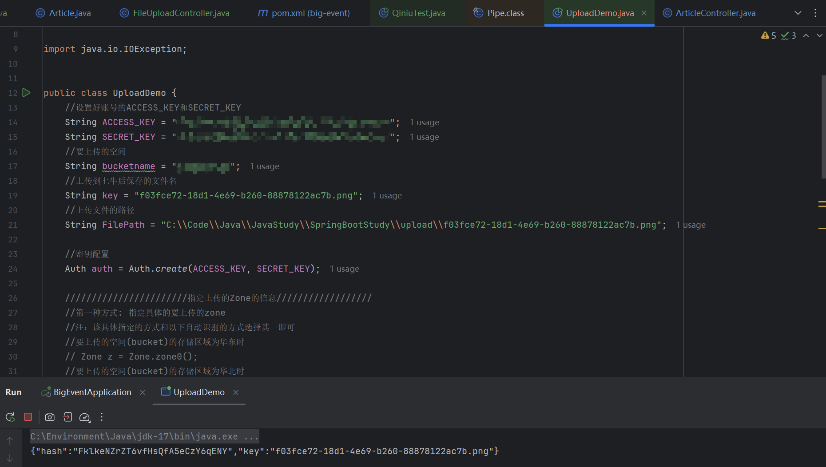Click the '1 usage' hint after bucketname

coord(264,166)
